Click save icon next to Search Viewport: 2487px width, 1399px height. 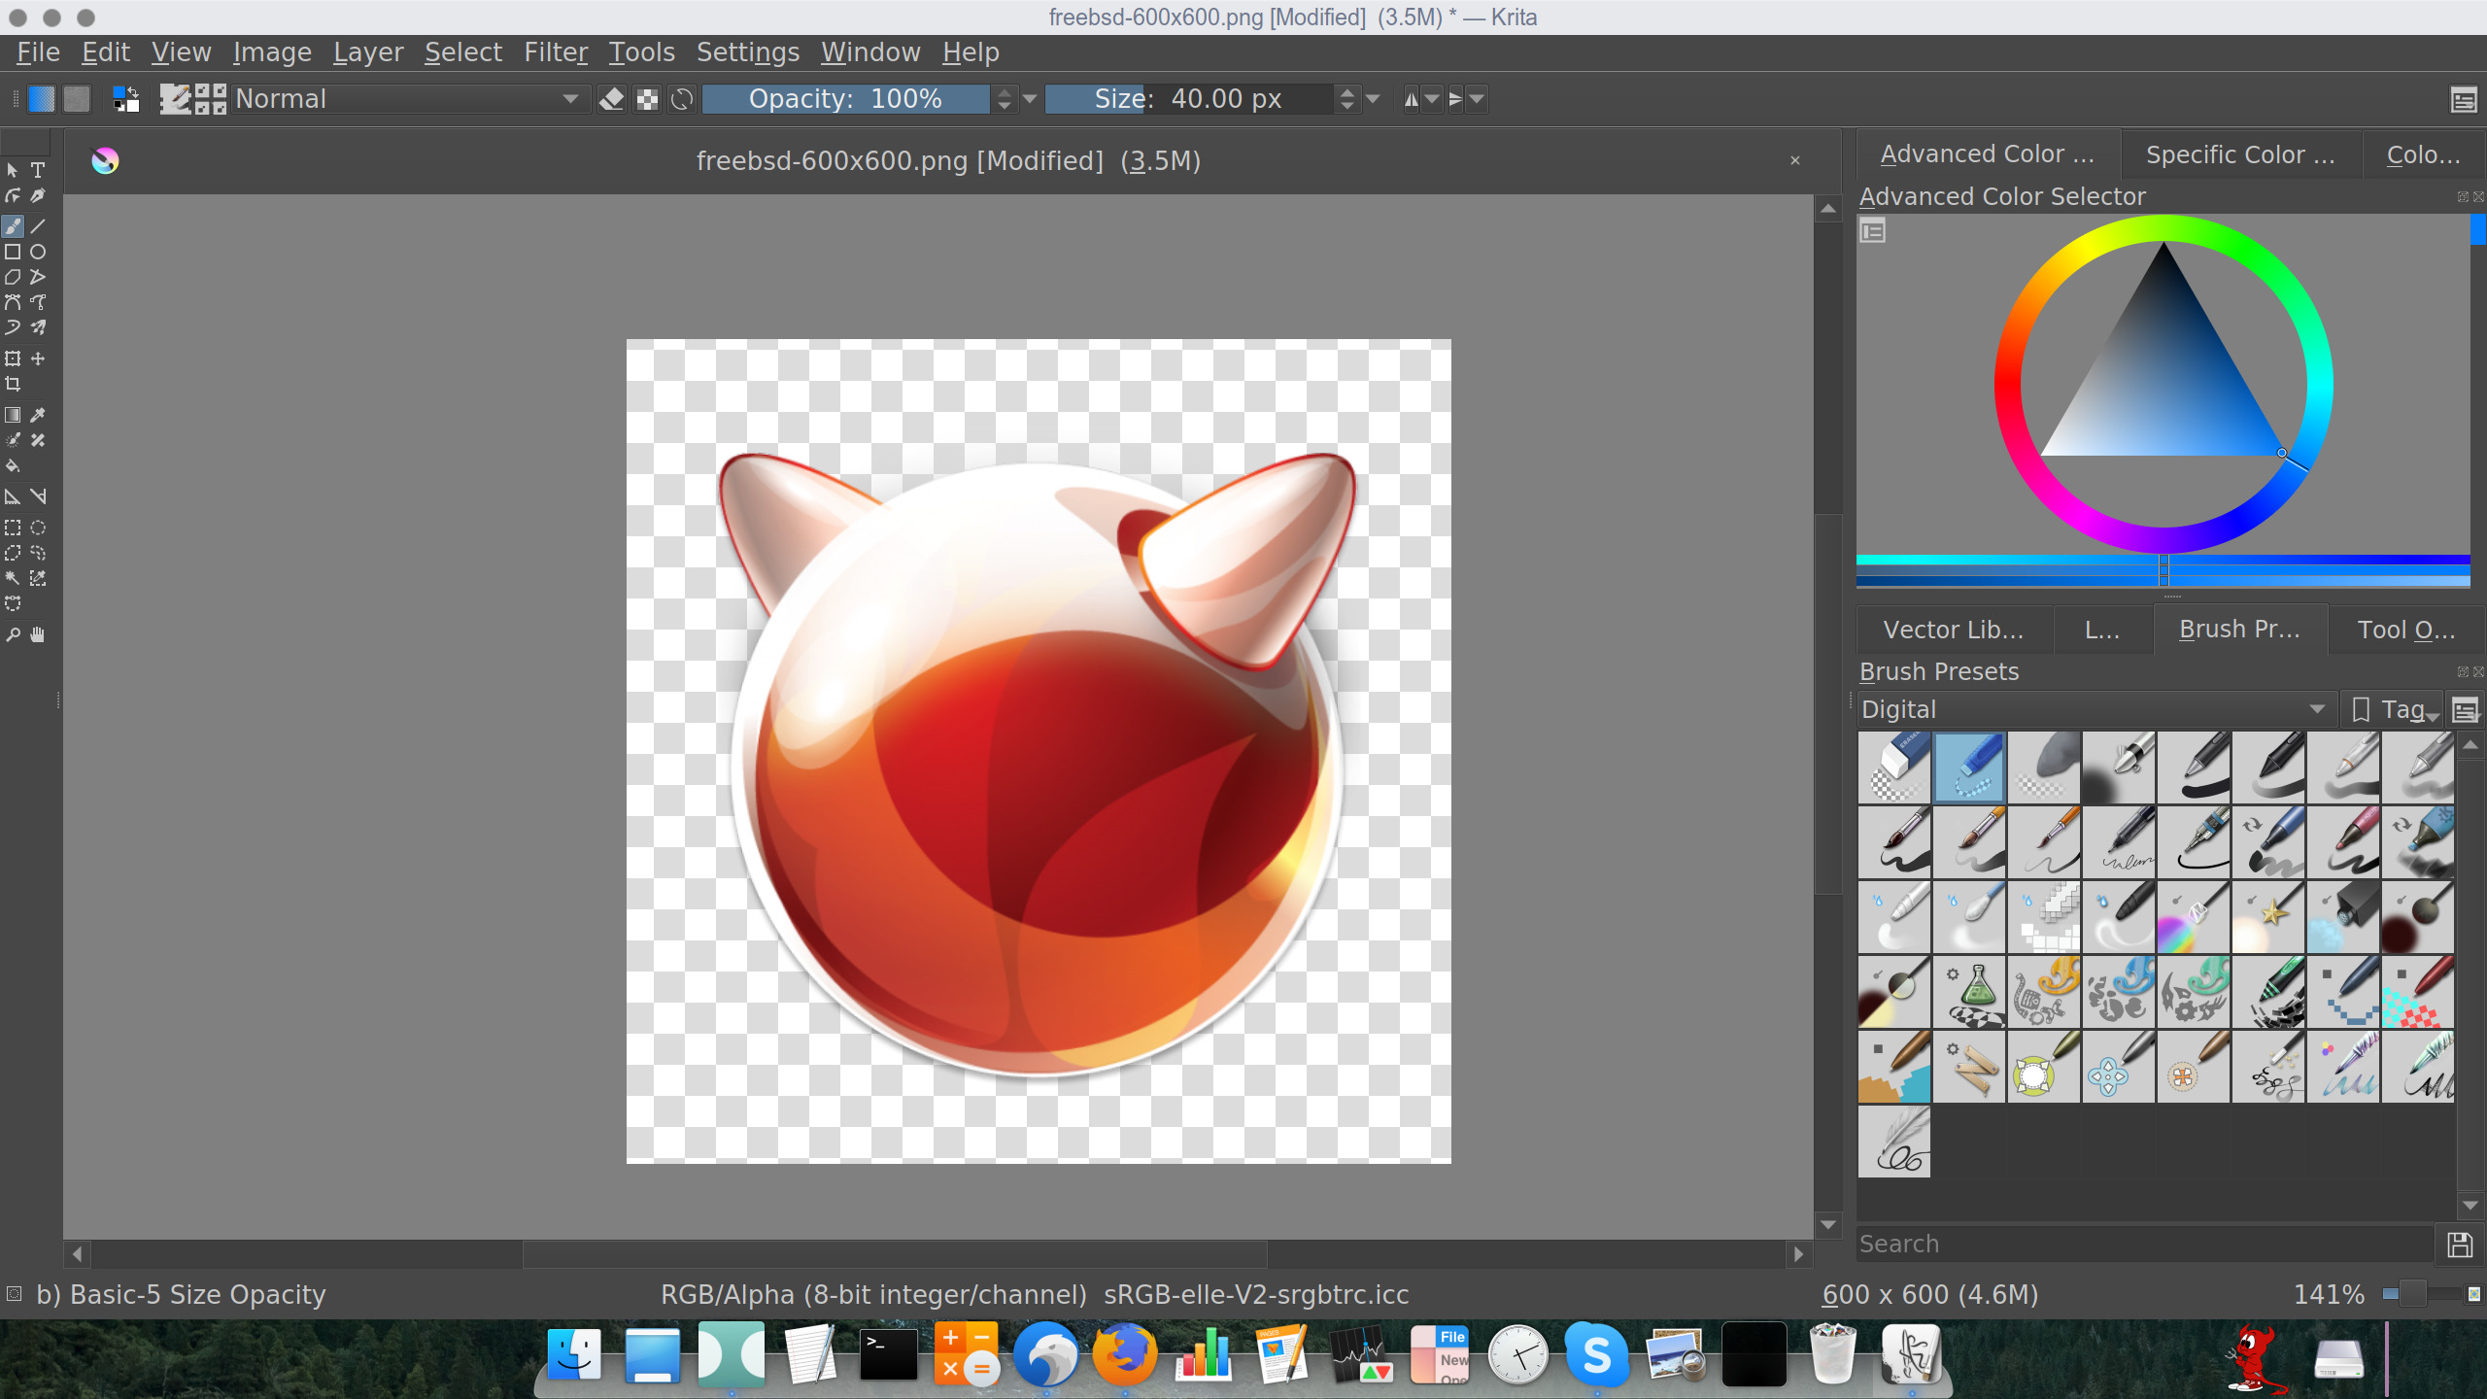(x=2460, y=1245)
